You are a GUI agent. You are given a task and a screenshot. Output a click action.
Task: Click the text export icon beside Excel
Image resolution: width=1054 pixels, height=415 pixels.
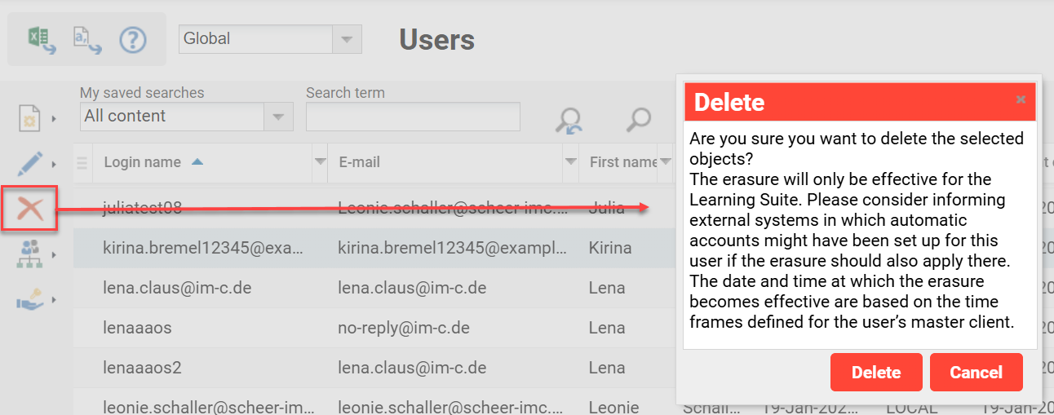tap(87, 39)
